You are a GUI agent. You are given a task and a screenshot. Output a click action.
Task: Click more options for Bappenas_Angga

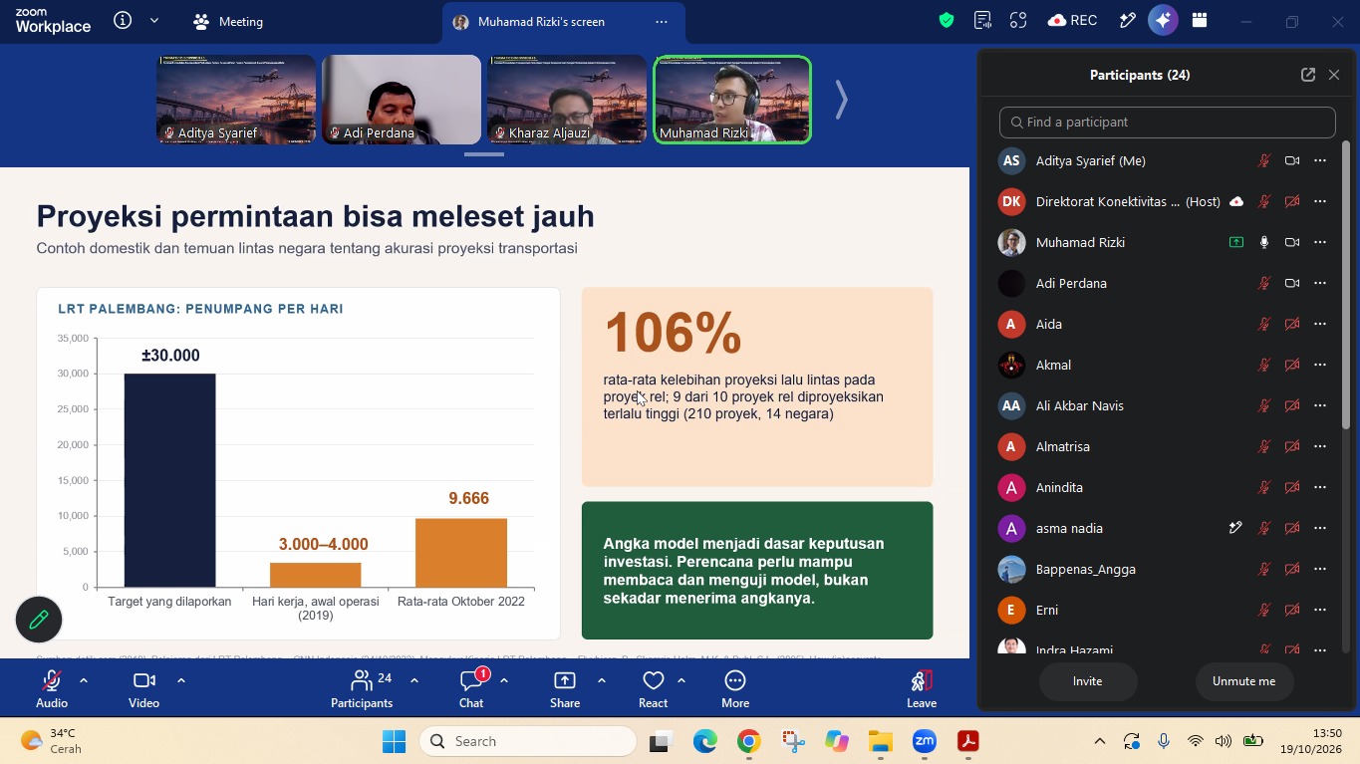1320,569
